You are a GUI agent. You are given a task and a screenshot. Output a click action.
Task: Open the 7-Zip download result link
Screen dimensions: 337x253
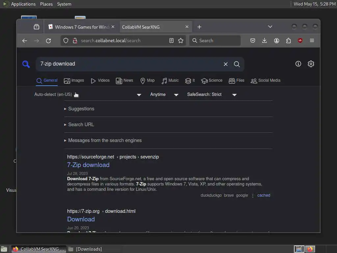point(88,165)
